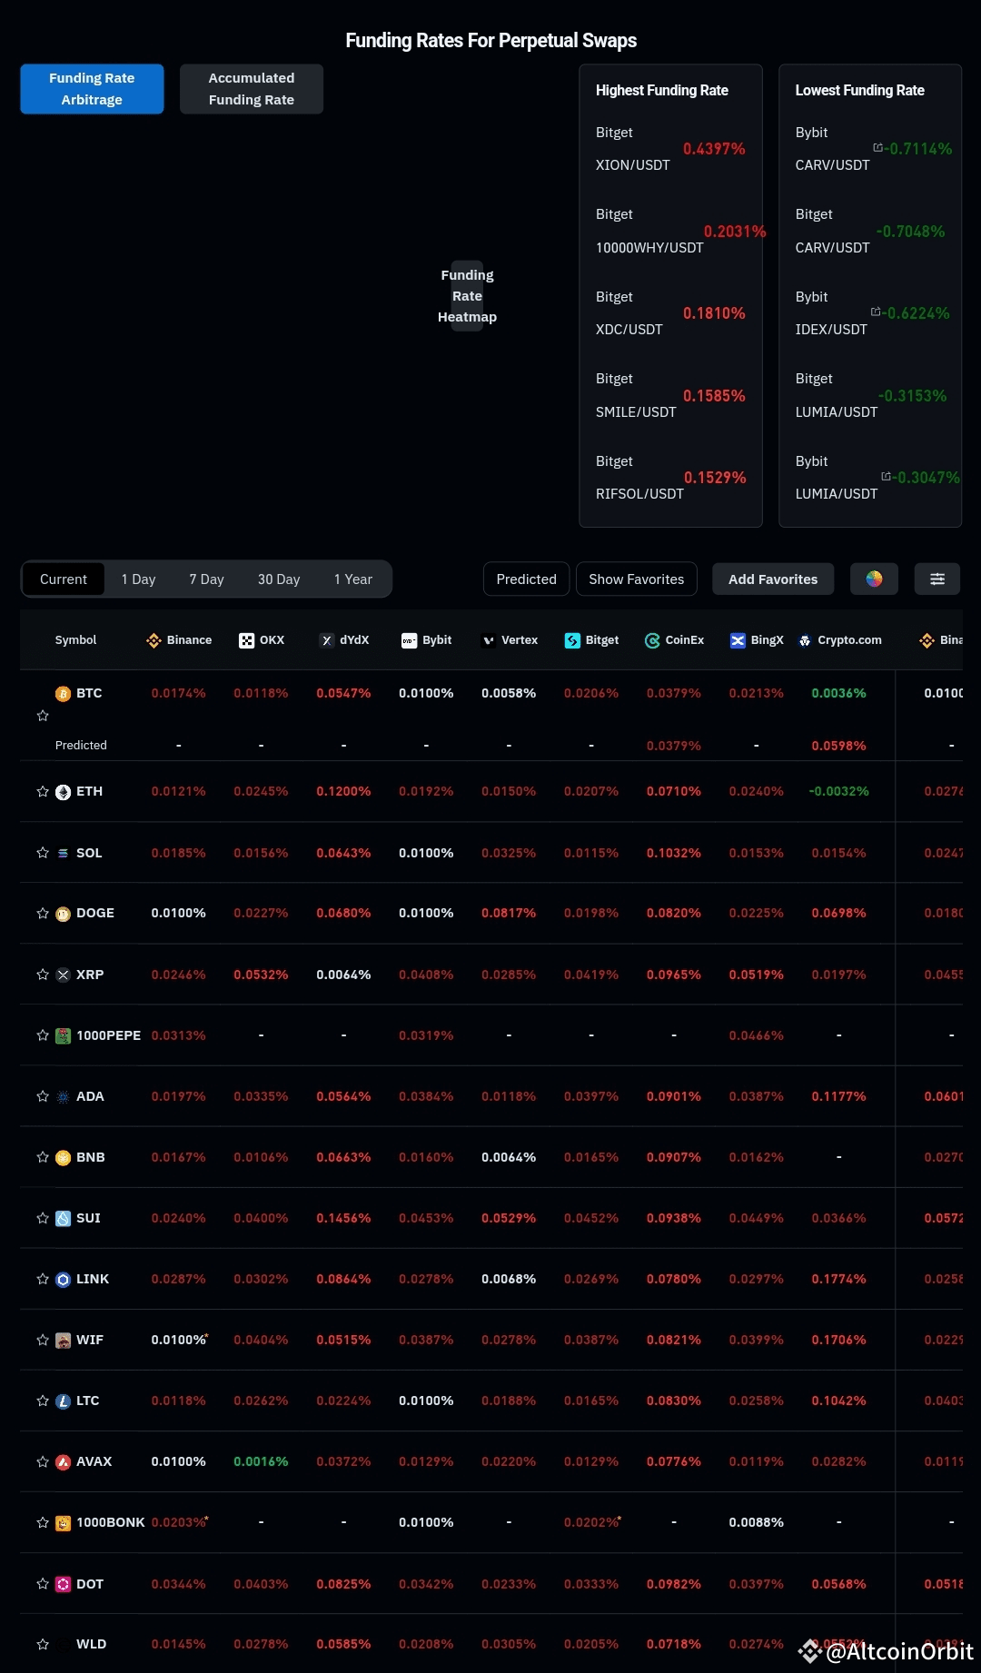Select SMILE/USDT highest funding entry
This screenshot has height=1673, width=981.
pyautogui.click(x=636, y=412)
